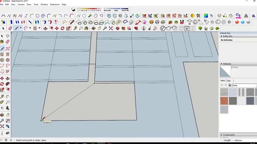
Task: Adjust the shadow time of day slider
Action: tap(116, 9)
